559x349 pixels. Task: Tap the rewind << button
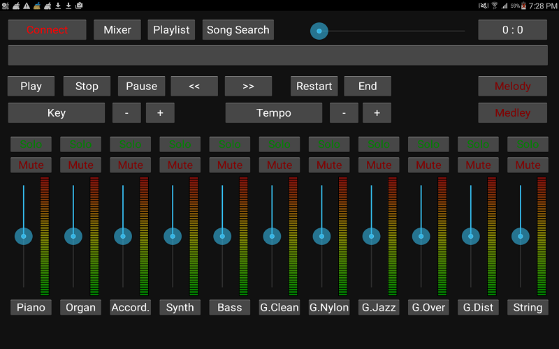(x=194, y=86)
